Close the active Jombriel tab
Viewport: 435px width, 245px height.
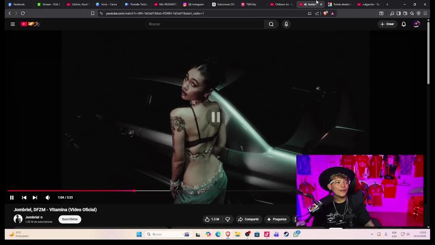point(321,4)
